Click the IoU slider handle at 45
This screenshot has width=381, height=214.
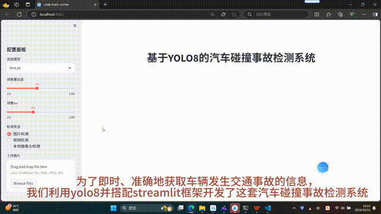(x=33, y=112)
